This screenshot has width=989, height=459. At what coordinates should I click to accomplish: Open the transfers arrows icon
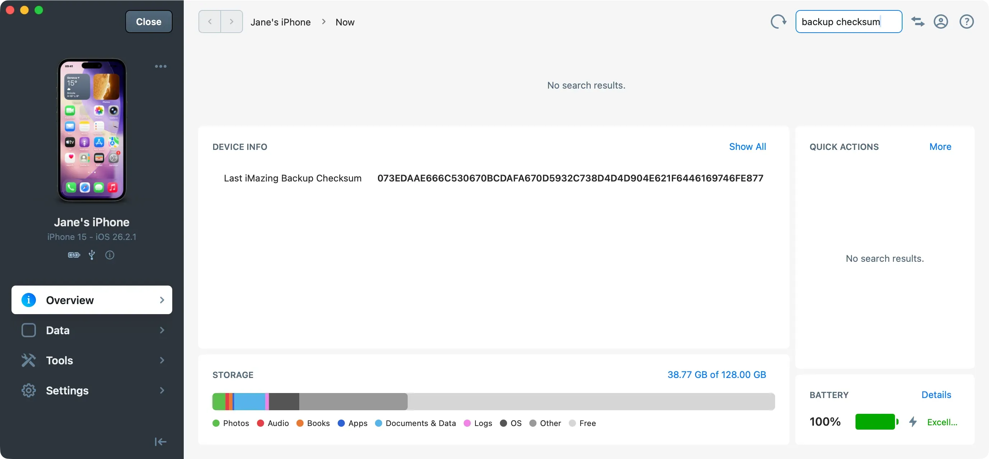click(x=918, y=22)
